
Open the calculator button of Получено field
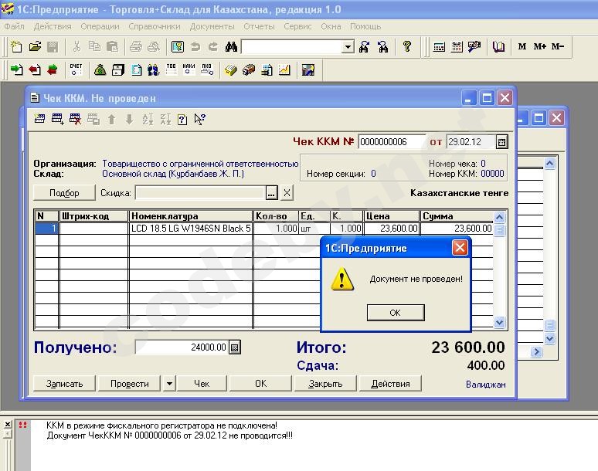click(235, 347)
